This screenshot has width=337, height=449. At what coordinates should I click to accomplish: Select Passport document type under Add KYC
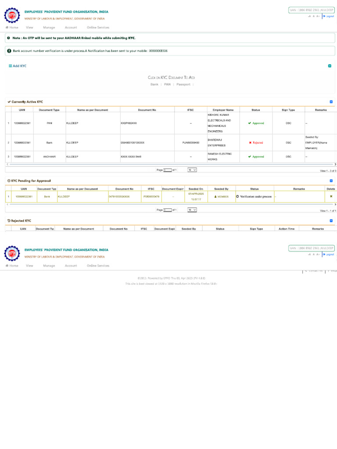coord(183,84)
